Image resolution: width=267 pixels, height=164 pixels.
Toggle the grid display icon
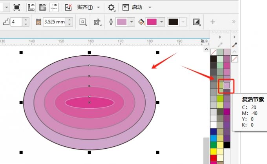click(x=42, y=7)
